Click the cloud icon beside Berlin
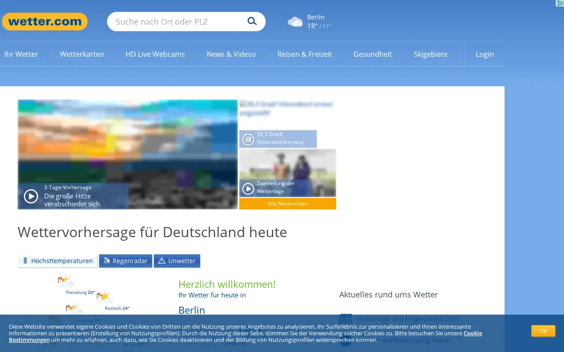 (x=295, y=22)
